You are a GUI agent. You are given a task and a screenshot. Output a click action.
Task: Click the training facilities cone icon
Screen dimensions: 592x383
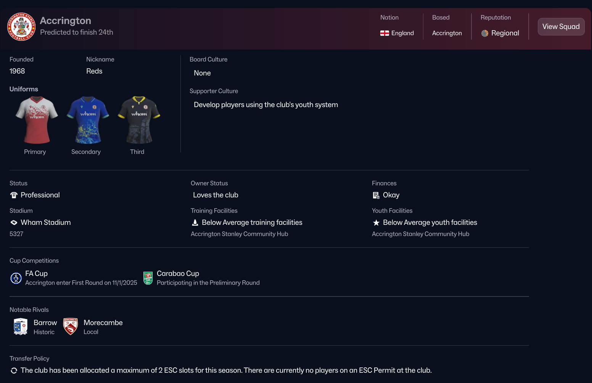click(195, 223)
